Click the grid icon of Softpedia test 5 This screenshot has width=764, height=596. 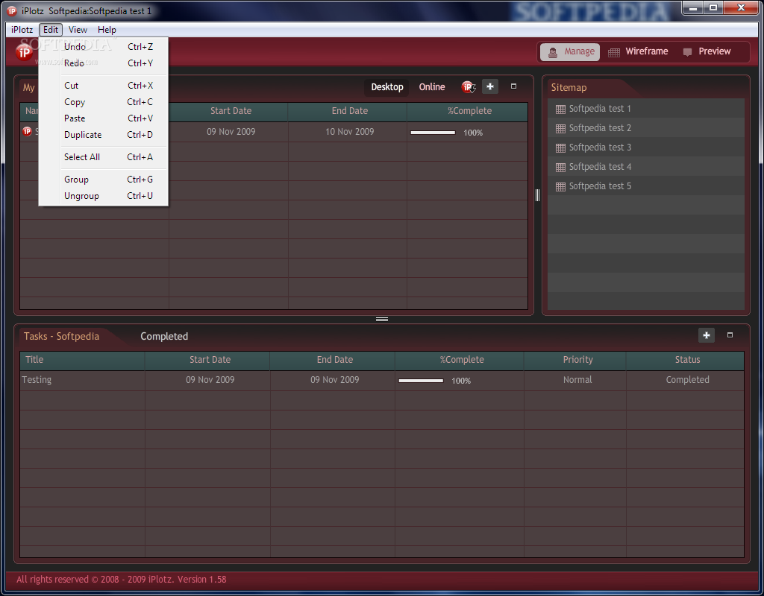(560, 187)
